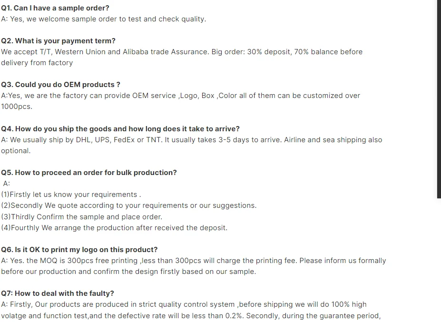Click the Q5 heading about bulk production
This screenshot has width=441, height=322.
89,173
